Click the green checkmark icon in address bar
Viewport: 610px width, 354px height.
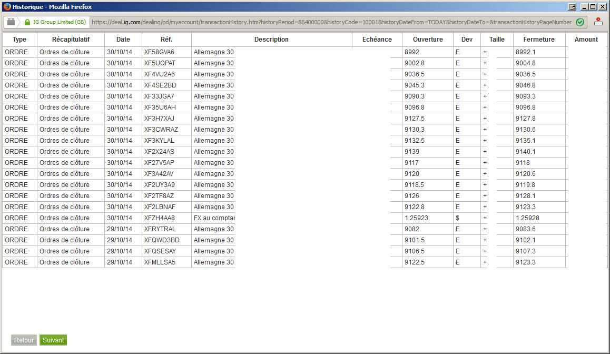pos(579,22)
